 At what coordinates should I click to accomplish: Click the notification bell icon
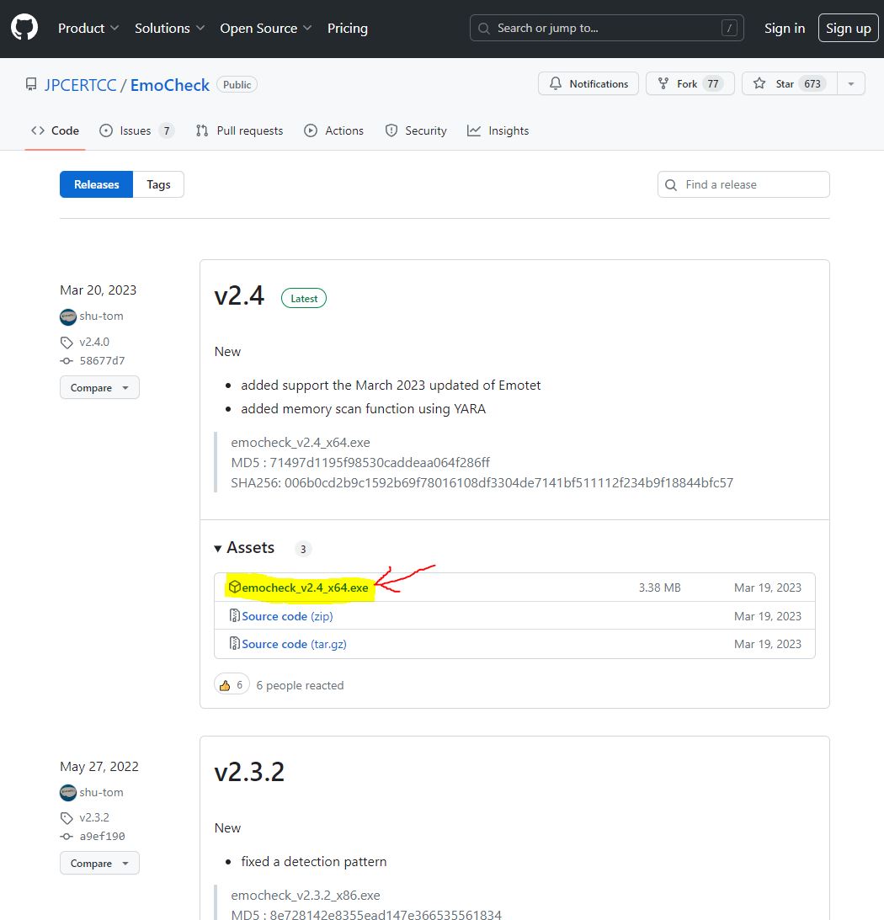[x=556, y=83]
